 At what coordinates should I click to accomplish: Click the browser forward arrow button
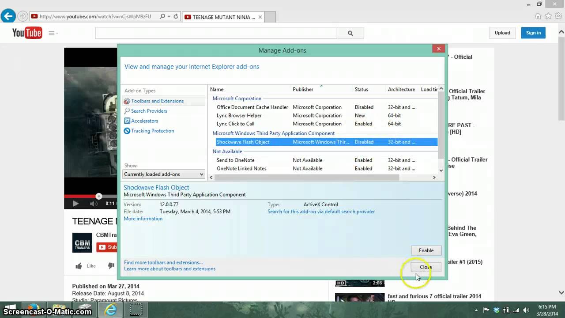[x=23, y=17]
